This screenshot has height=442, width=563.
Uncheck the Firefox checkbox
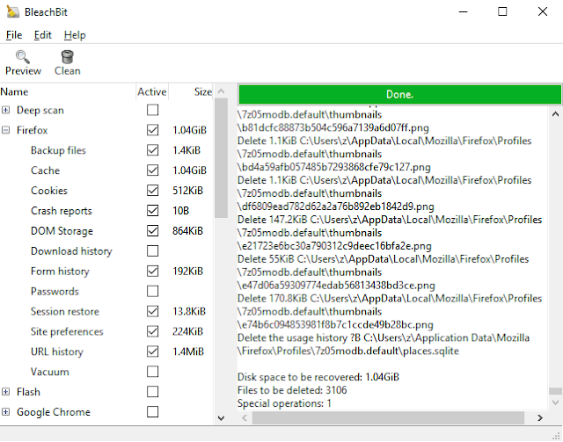[x=152, y=130]
